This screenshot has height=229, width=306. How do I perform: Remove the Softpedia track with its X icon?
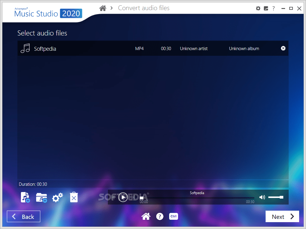click(x=283, y=48)
